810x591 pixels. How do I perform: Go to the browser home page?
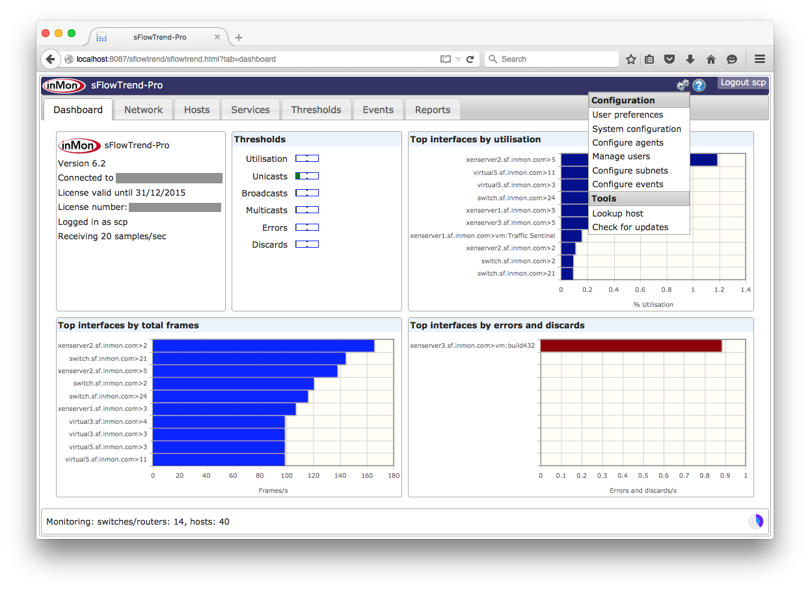711,59
